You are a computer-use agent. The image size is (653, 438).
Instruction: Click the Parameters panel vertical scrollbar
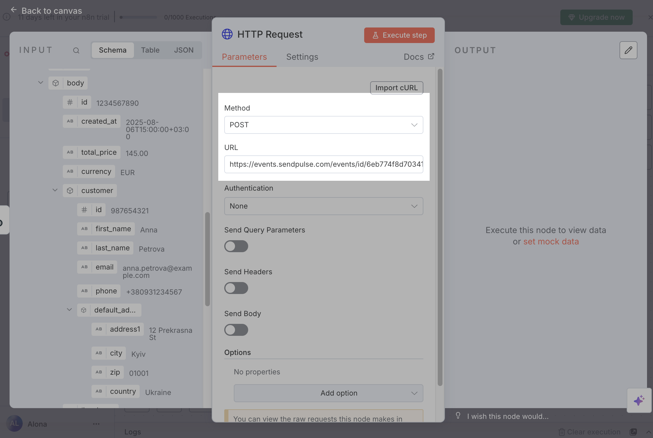pos(440,227)
